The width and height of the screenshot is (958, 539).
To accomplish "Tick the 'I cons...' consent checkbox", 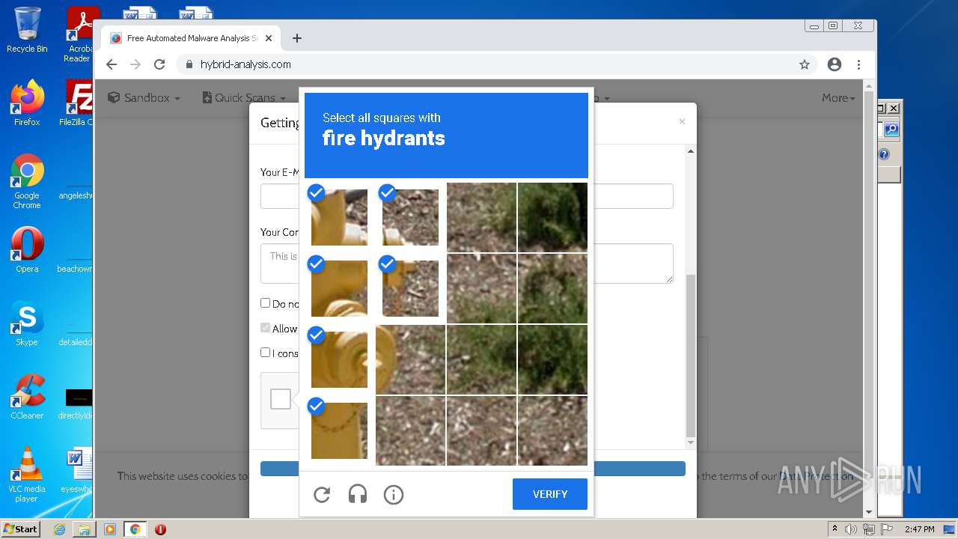I will pyautogui.click(x=265, y=353).
